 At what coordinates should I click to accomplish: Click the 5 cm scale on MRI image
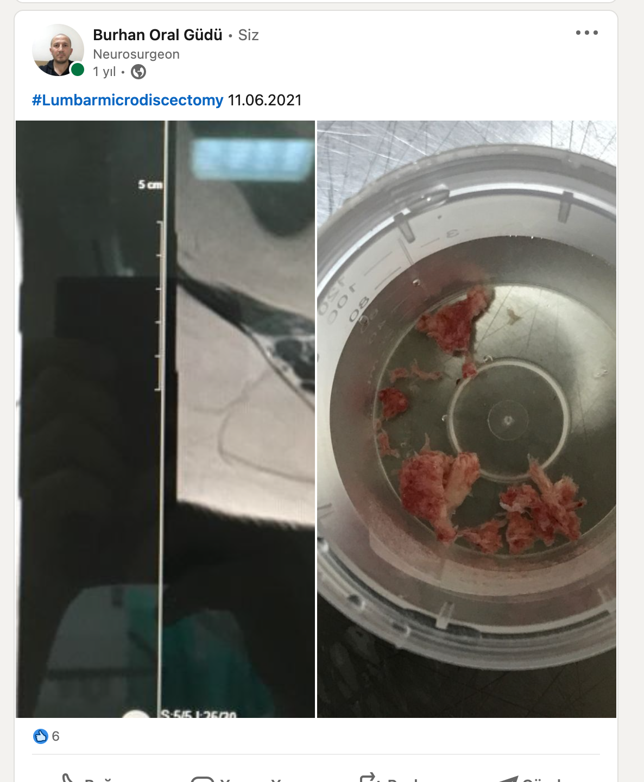(150, 185)
